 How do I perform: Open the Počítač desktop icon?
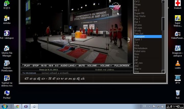[7, 95]
